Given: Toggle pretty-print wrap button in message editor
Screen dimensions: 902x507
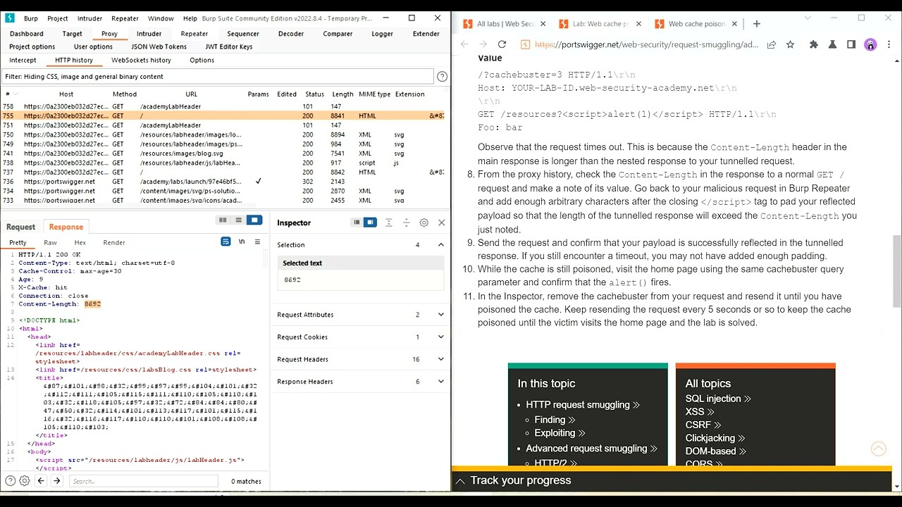Looking at the screenshot, I should coord(225,242).
